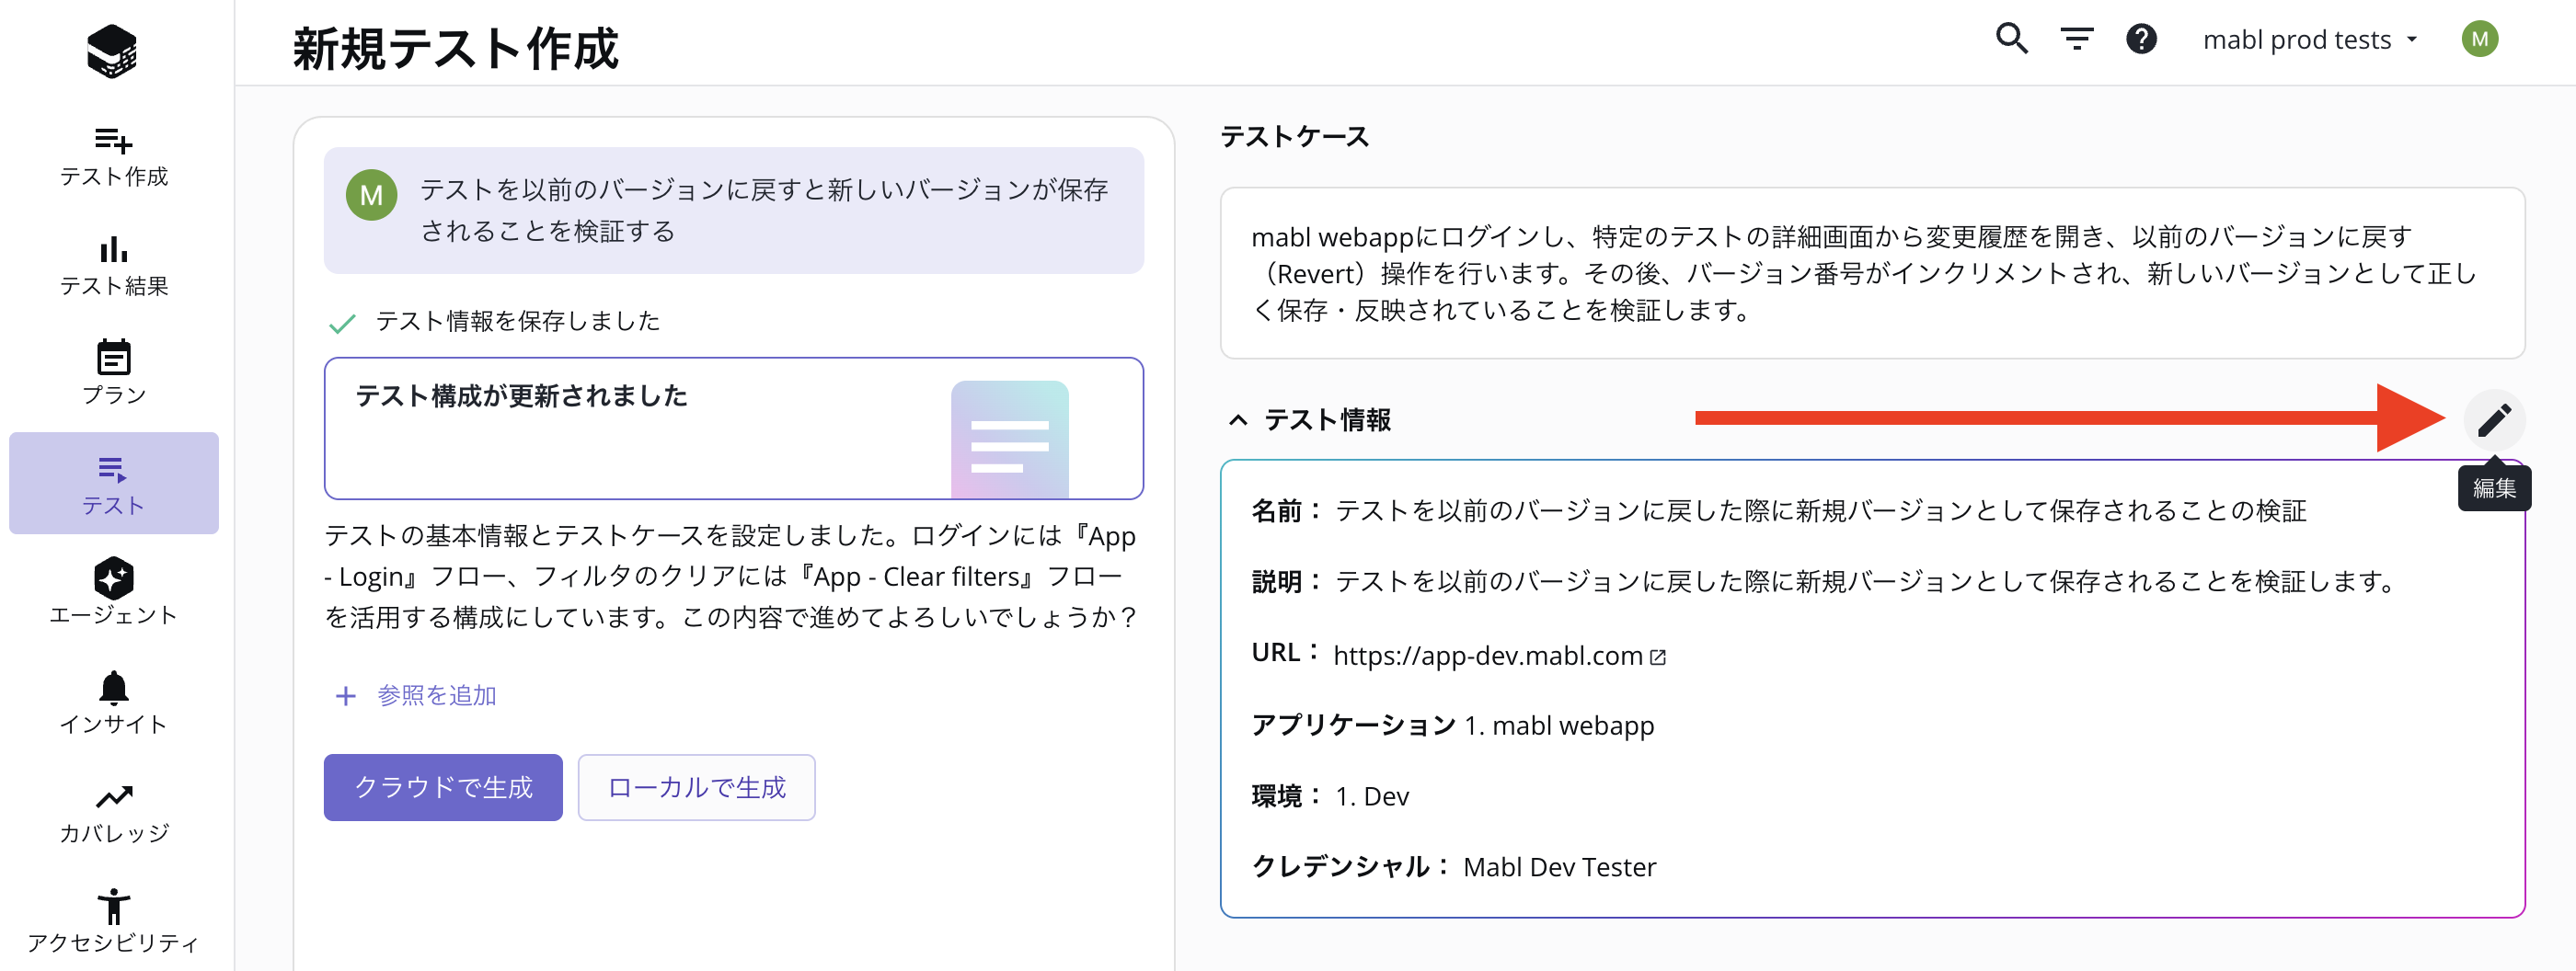Click the クラウドで生成 button
This screenshot has width=2576, height=971.
pos(443,787)
